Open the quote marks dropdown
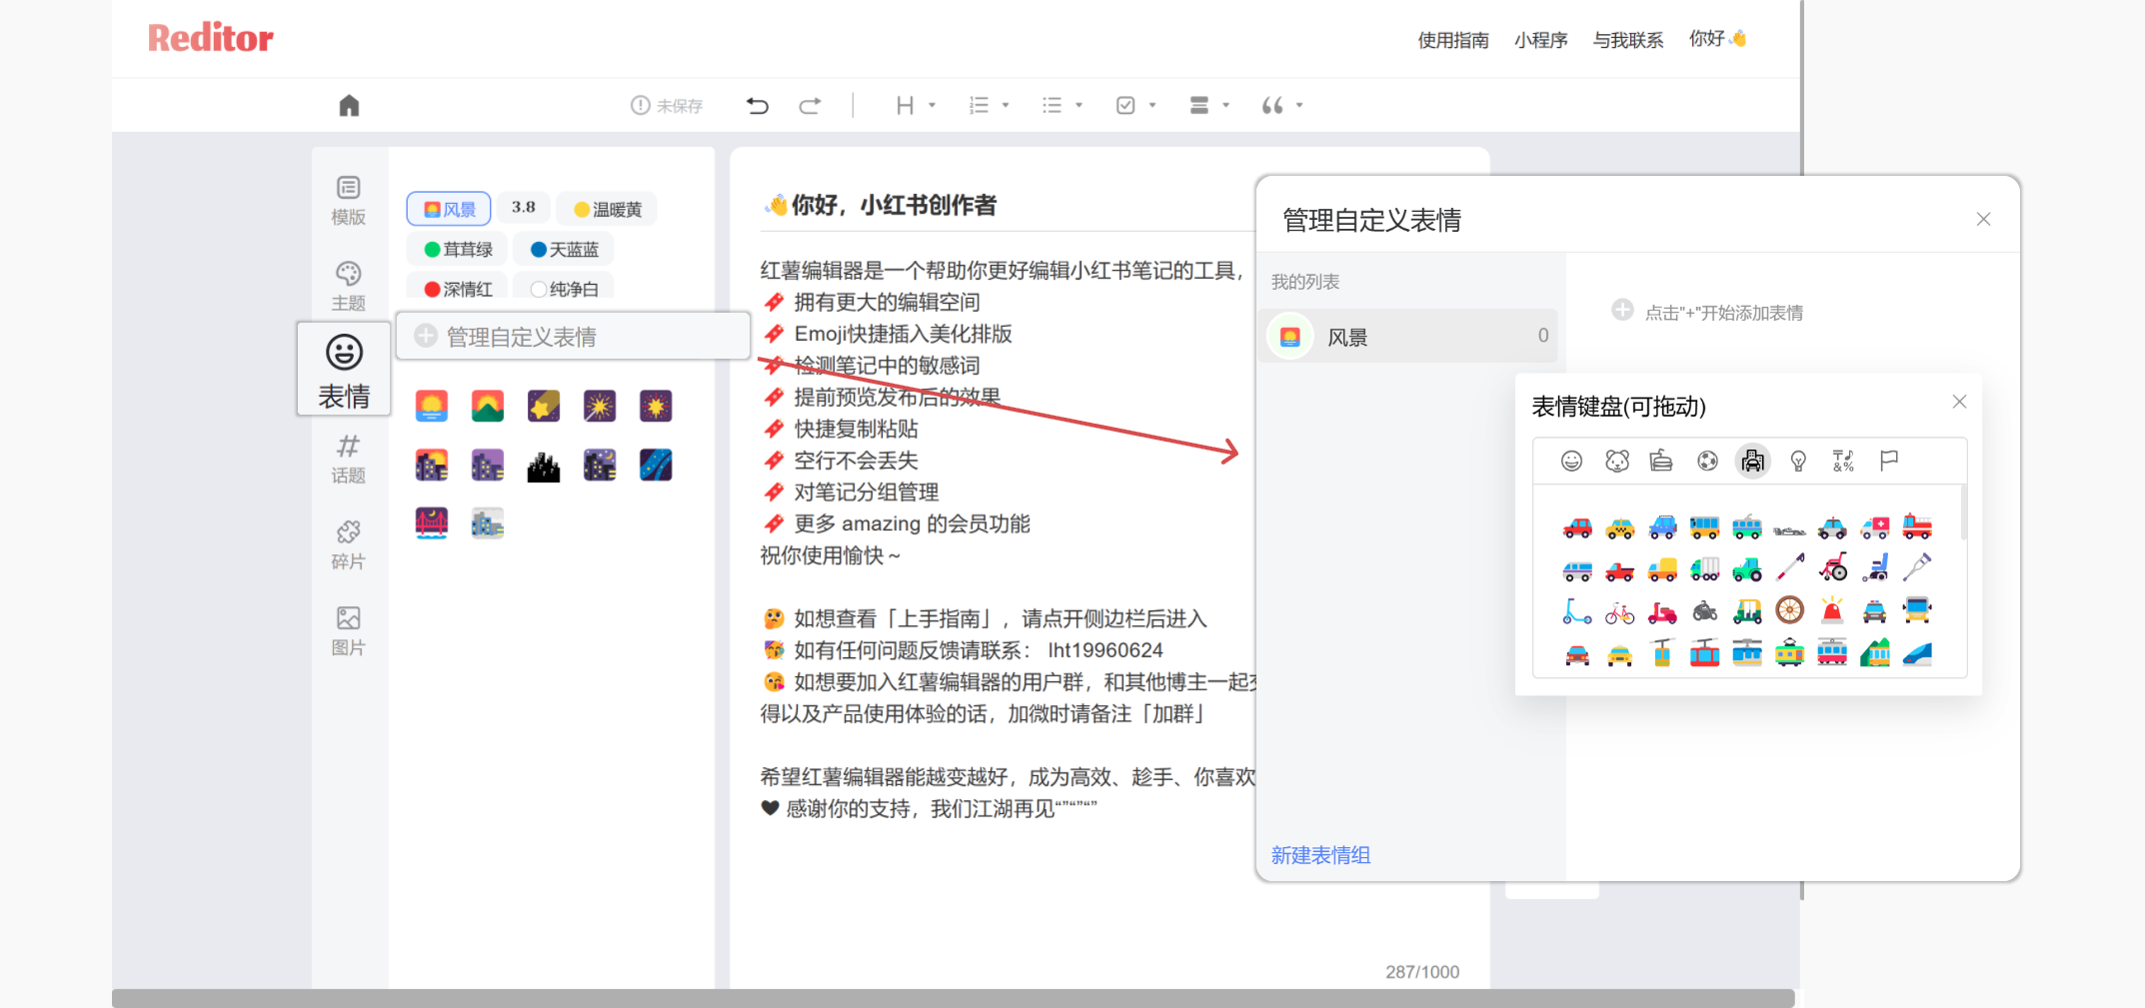 point(1281,106)
